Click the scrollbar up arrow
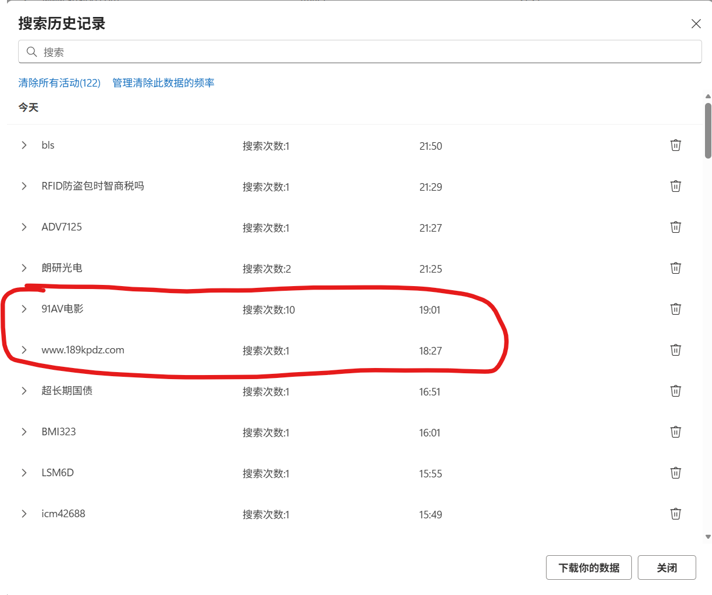 click(708, 97)
